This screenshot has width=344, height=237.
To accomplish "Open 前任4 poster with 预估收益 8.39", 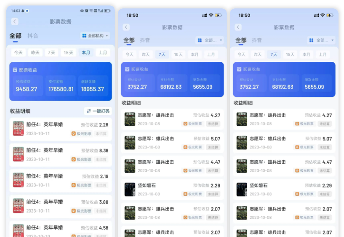I will pyautogui.click(x=18, y=154).
